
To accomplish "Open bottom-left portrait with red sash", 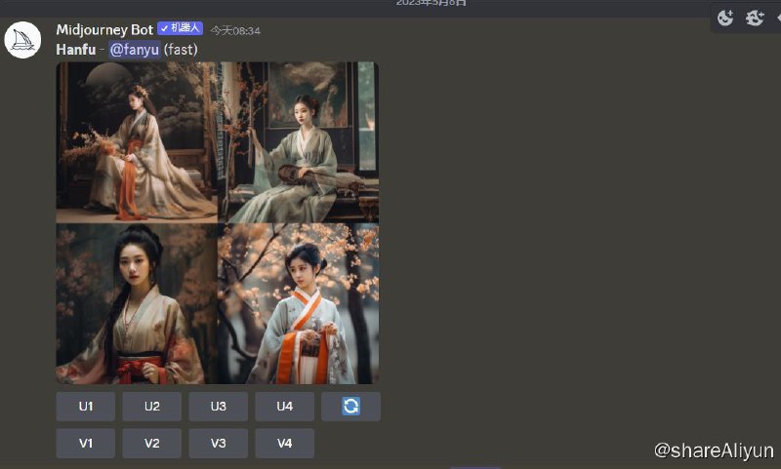I will point(137,304).
